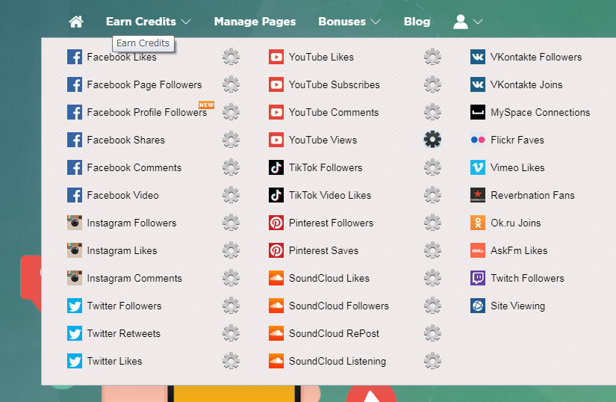Open settings gear for Twitter Likes
The image size is (616, 402).
tap(231, 361)
